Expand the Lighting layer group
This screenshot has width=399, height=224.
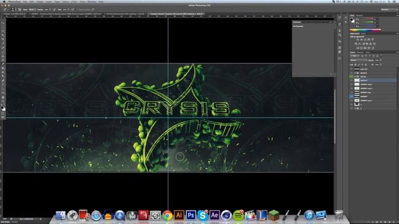click(x=355, y=77)
